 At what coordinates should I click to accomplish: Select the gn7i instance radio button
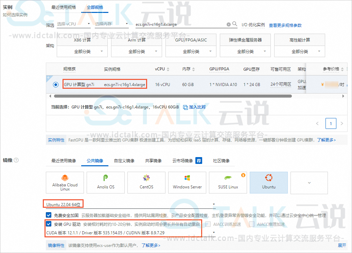56,85
